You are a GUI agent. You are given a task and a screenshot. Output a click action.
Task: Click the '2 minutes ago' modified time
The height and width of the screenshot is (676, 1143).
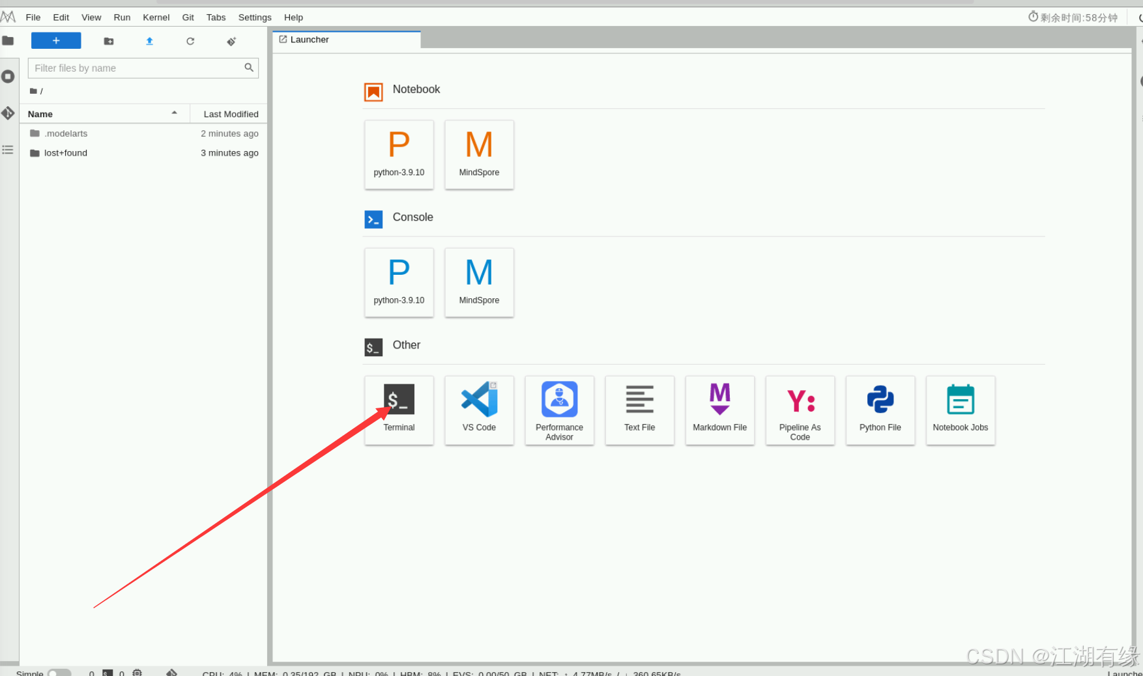click(229, 134)
